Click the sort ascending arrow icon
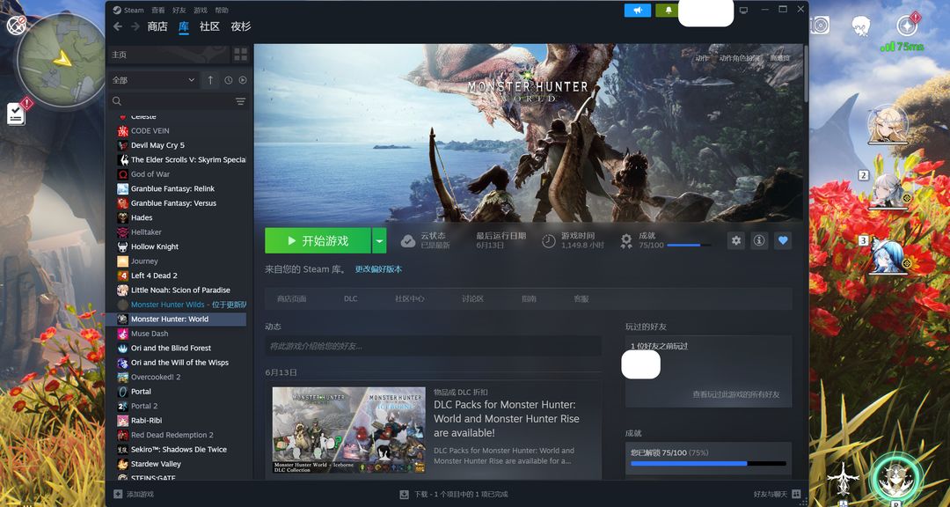The width and height of the screenshot is (950, 507). (x=210, y=80)
